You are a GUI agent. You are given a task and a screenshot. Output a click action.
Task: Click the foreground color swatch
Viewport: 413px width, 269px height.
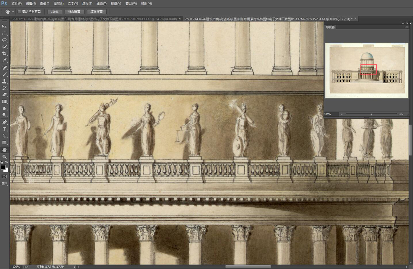[3, 167]
